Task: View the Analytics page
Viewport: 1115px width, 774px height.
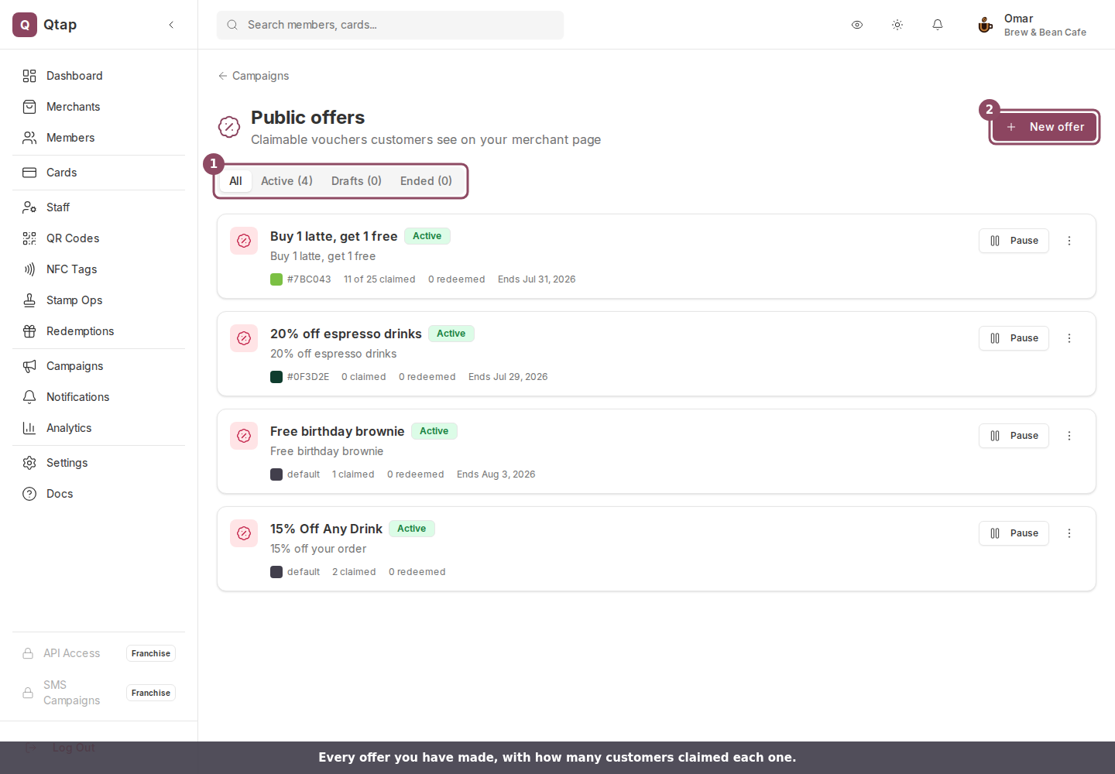Action: pyautogui.click(x=98, y=428)
